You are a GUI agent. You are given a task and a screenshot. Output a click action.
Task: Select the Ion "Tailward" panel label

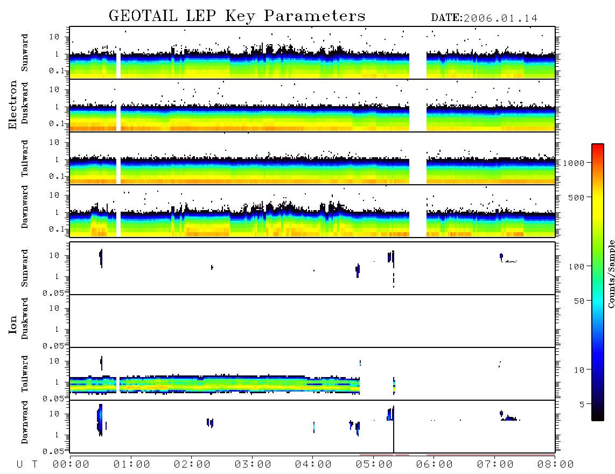click(25, 374)
